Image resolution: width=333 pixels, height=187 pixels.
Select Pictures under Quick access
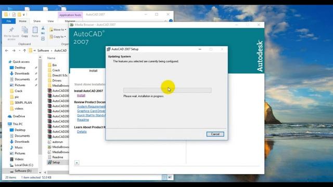pos(20,85)
